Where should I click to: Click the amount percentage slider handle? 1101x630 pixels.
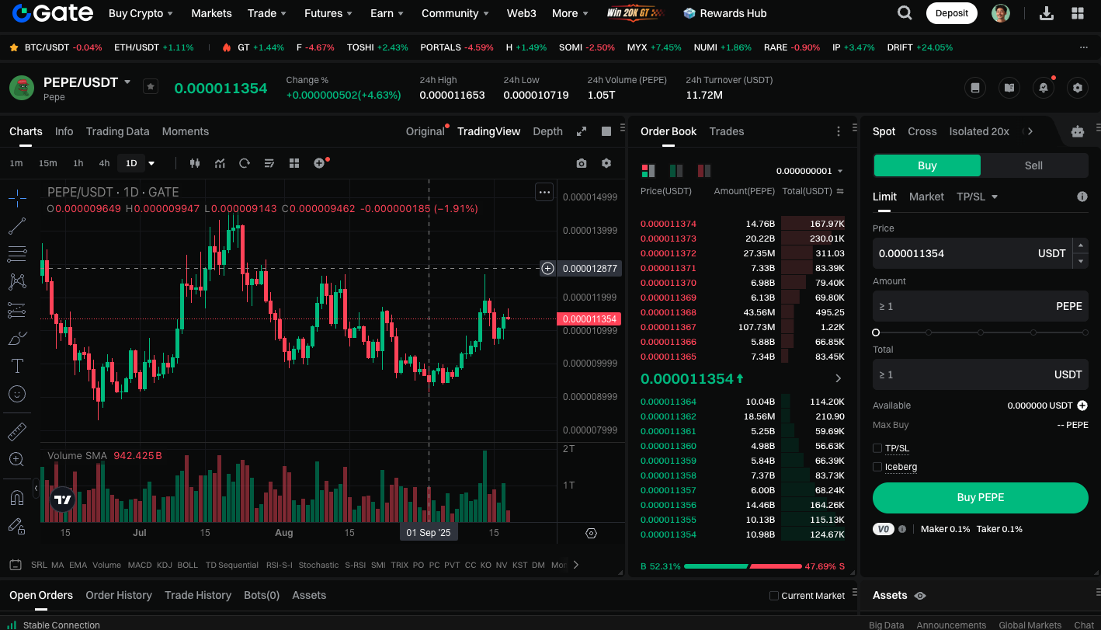click(876, 332)
